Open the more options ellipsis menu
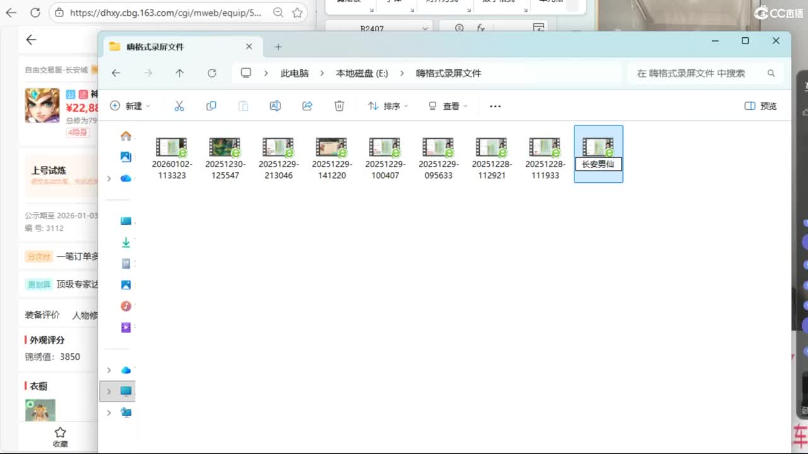 pyautogui.click(x=495, y=106)
